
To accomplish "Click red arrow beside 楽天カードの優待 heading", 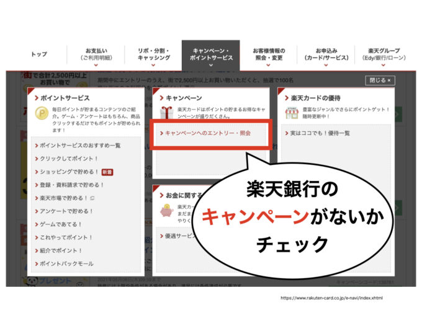I will [287, 98].
